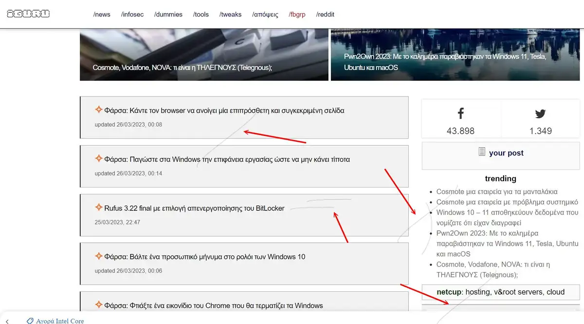Open the /reddit menu link
Screen dimensions: 584x324
pos(325,15)
